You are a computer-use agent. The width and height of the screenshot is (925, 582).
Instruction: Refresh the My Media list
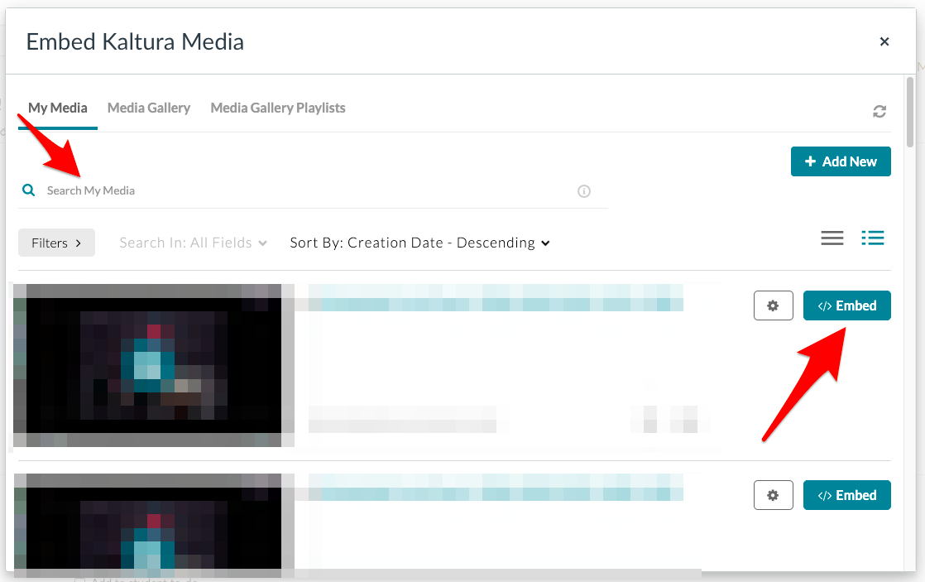[x=879, y=110]
